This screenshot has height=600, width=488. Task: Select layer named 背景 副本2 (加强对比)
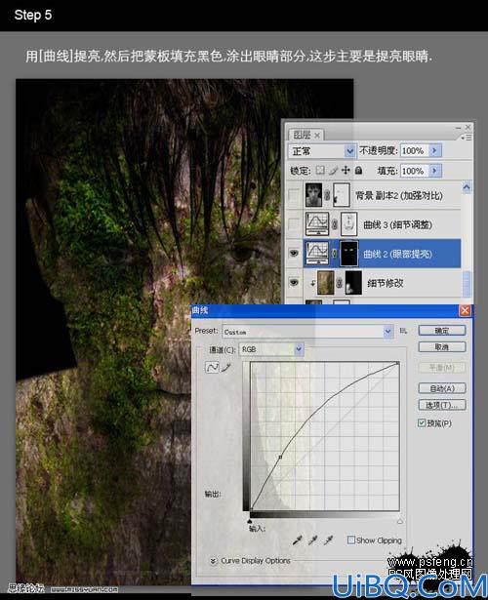[399, 195]
